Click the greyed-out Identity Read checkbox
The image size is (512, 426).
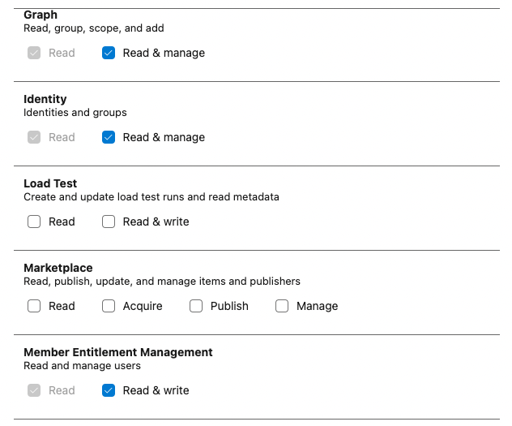34,138
